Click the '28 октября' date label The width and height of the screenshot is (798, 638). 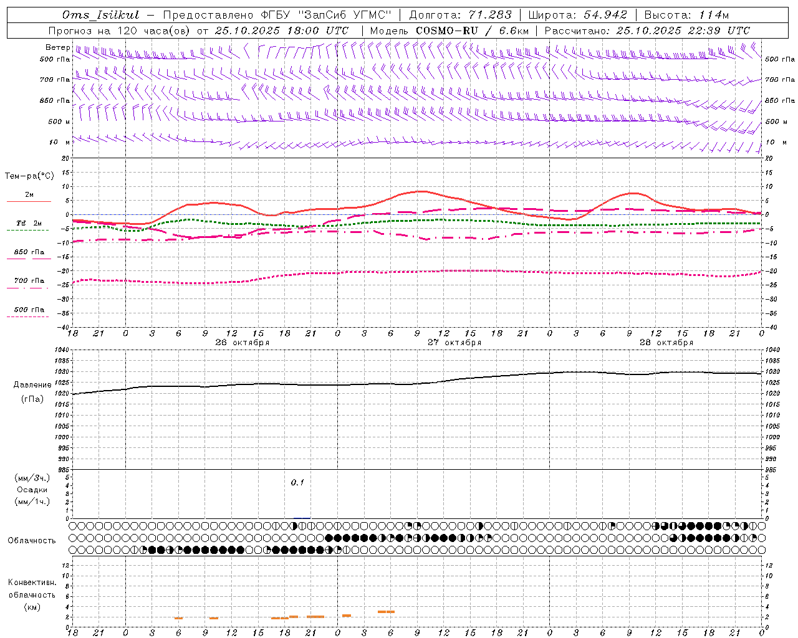pyautogui.click(x=666, y=342)
